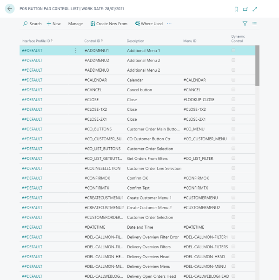Show row options for #ADDMENU1
The height and width of the screenshot is (280, 279).
click(x=76, y=50)
